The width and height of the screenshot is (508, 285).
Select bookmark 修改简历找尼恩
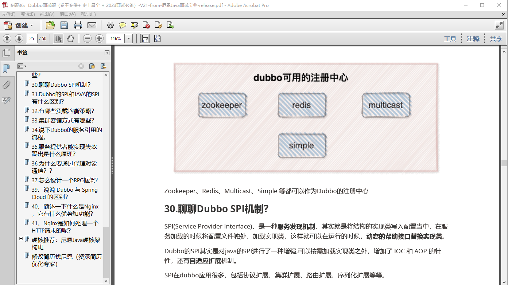pyautogui.click(x=67, y=260)
